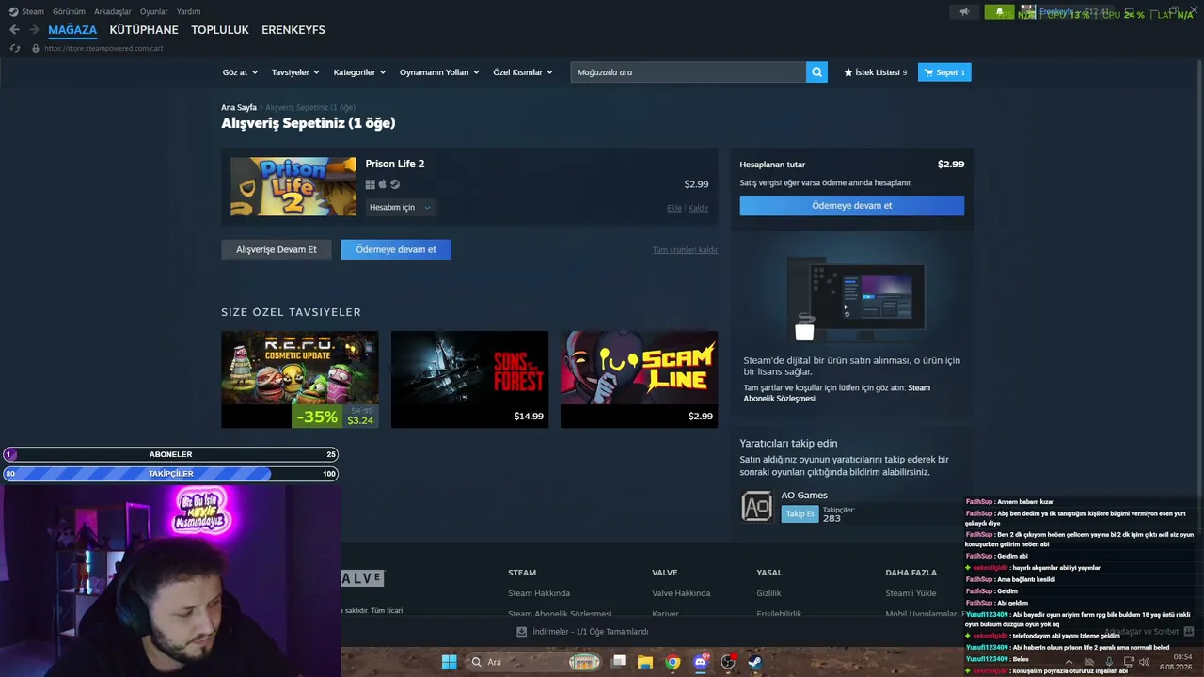Open Gizlilik footer link
This screenshot has height=677, width=1204.
(768, 593)
